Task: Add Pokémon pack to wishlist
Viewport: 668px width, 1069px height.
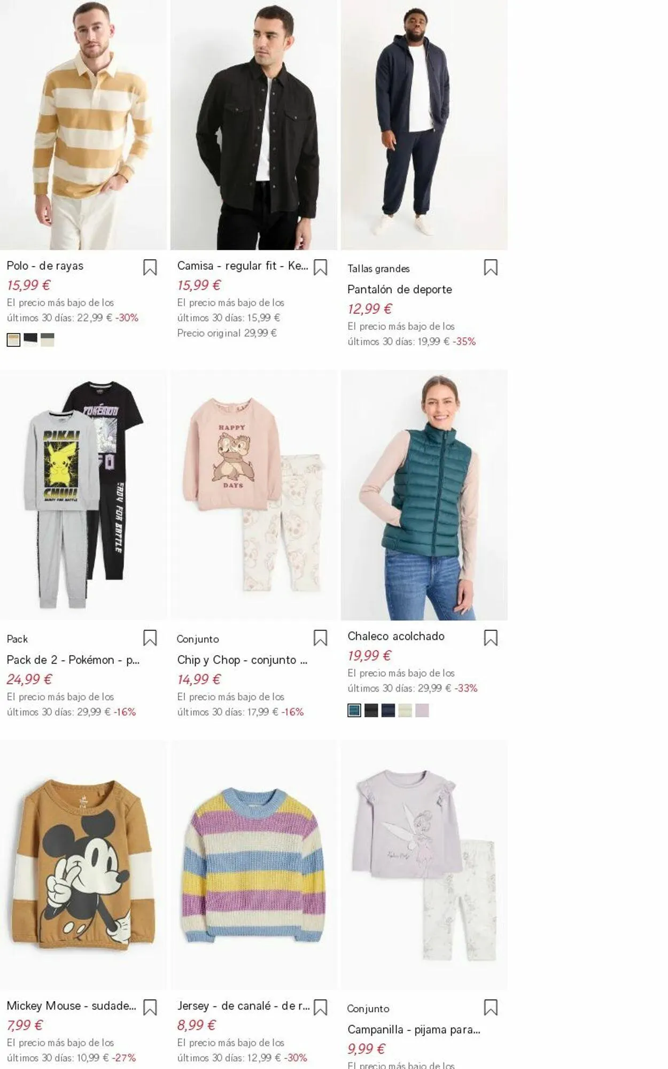Action: click(x=150, y=638)
